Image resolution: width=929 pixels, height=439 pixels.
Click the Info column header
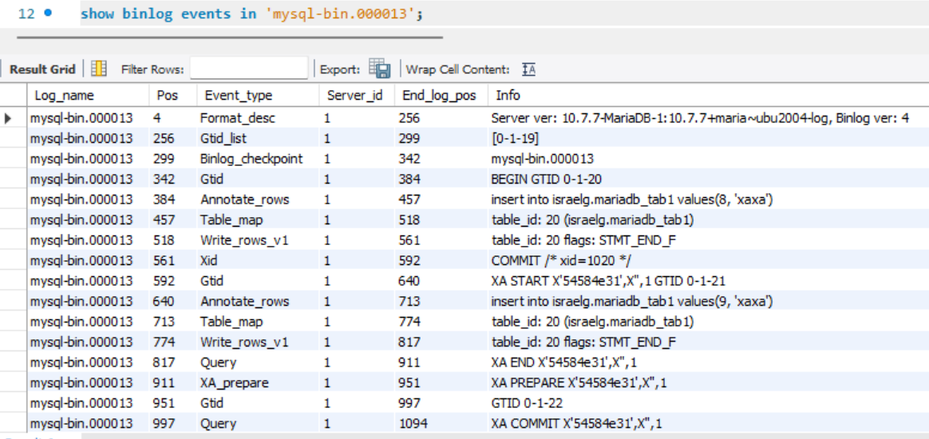click(508, 95)
